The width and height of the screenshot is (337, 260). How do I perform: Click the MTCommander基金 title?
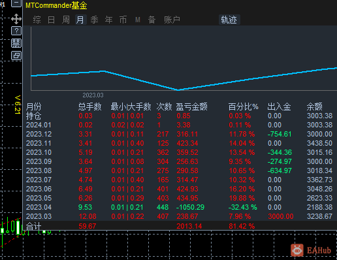point(56,5)
